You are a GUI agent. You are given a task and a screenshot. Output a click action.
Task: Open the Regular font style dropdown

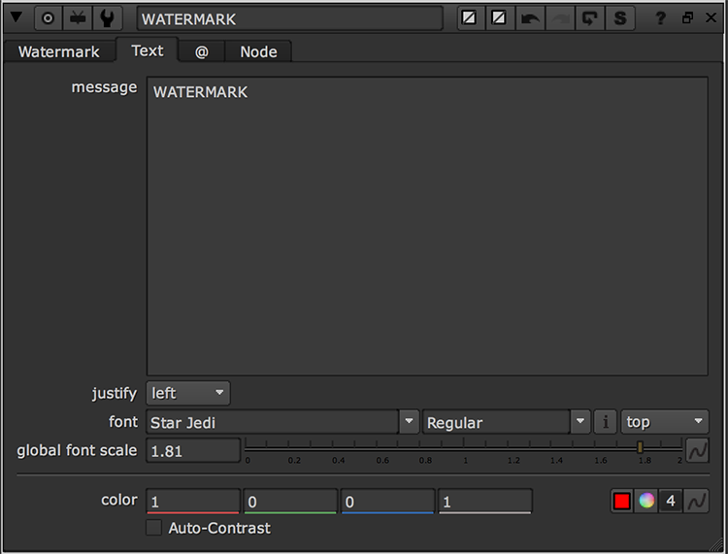click(x=580, y=422)
